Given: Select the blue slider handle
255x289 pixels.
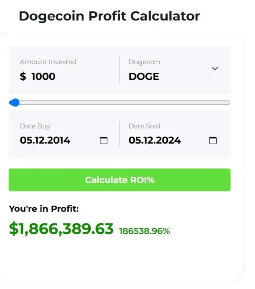Looking at the screenshot, I should (15, 102).
